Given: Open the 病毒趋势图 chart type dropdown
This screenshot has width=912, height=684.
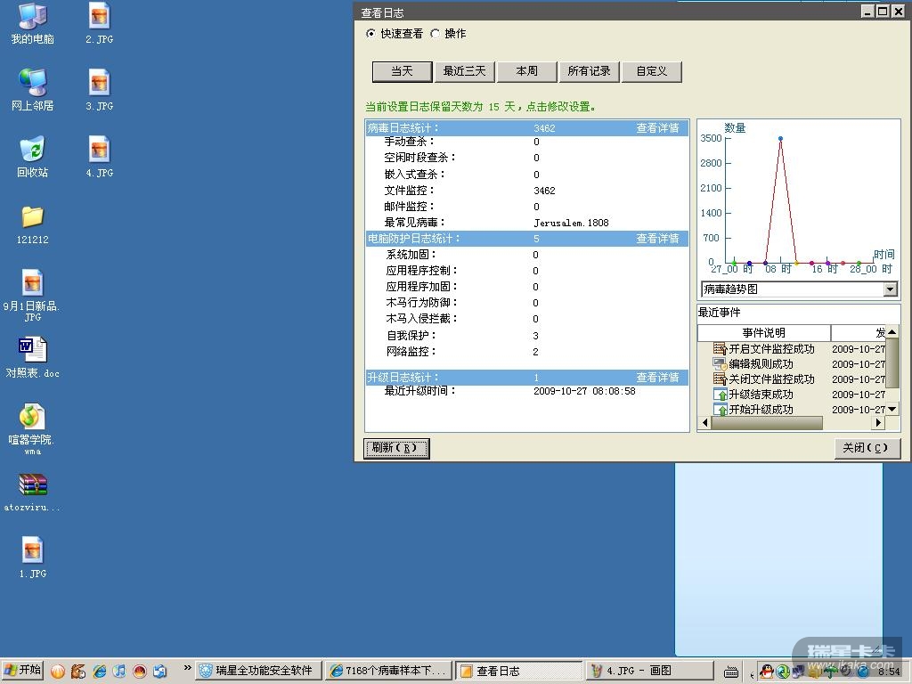Looking at the screenshot, I should coord(890,289).
